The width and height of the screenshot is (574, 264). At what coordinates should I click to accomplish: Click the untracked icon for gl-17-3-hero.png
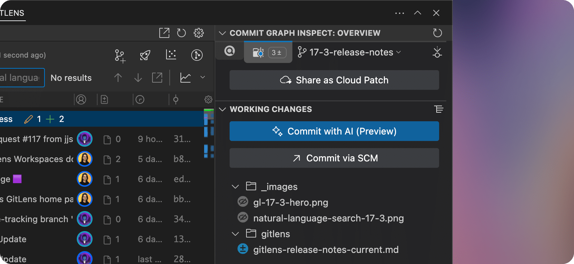click(243, 202)
